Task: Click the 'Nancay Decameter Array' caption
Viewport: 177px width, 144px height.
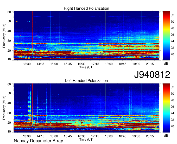Action: coord(38,141)
